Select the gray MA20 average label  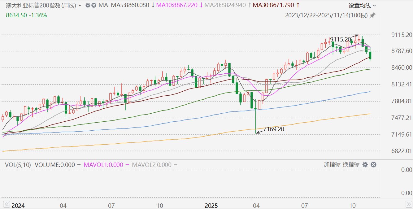225,5
